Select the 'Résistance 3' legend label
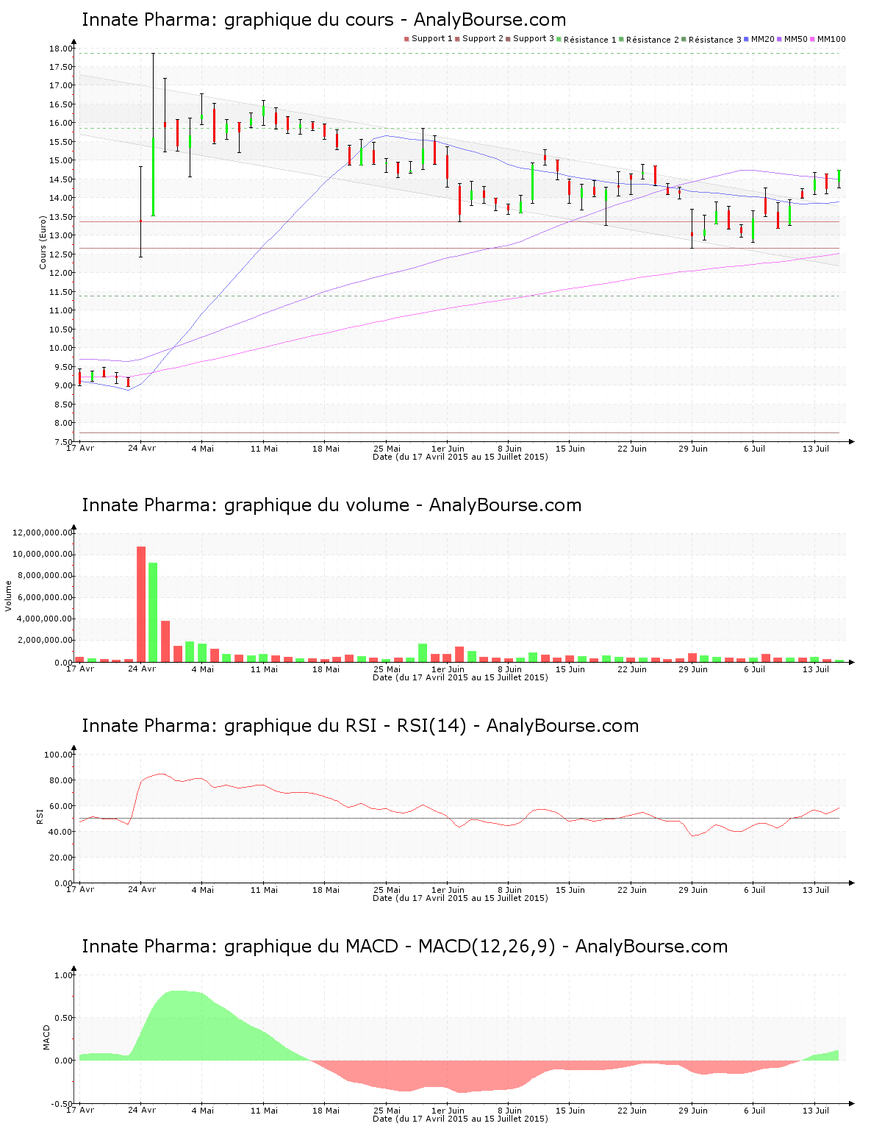Viewport: 882px width, 1140px height. click(715, 40)
